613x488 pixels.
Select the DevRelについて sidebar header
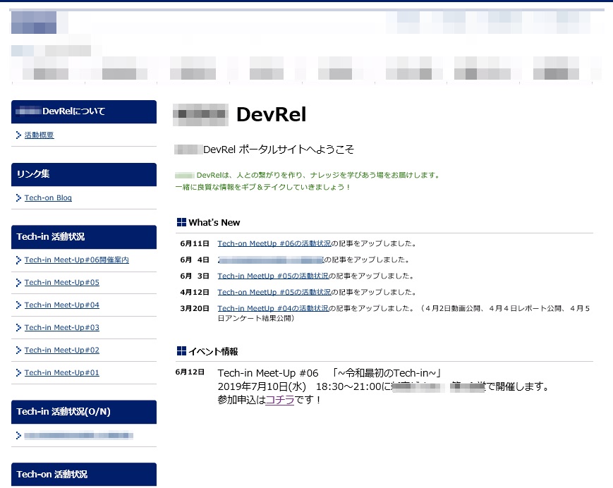pos(84,111)
